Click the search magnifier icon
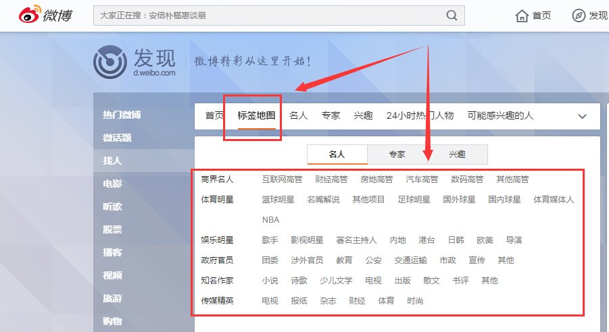Screen dimensions: 609x332 coord(452,16)
